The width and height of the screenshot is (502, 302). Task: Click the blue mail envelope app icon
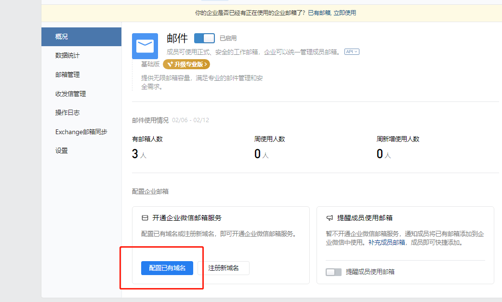click(145, 46)
